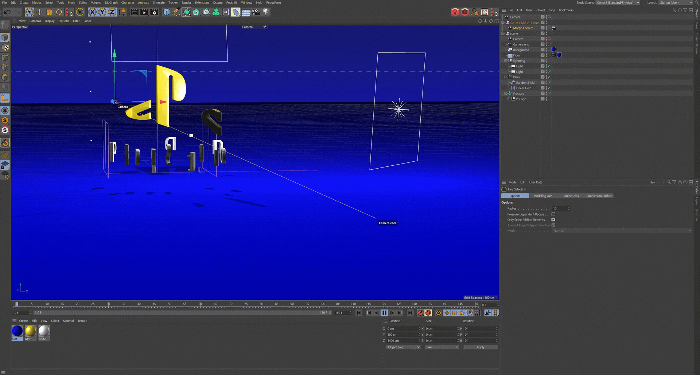This screenshot has width=700, height=375.
Task: Collapse Camera Morph Setup group
Action: pos(503,23)
